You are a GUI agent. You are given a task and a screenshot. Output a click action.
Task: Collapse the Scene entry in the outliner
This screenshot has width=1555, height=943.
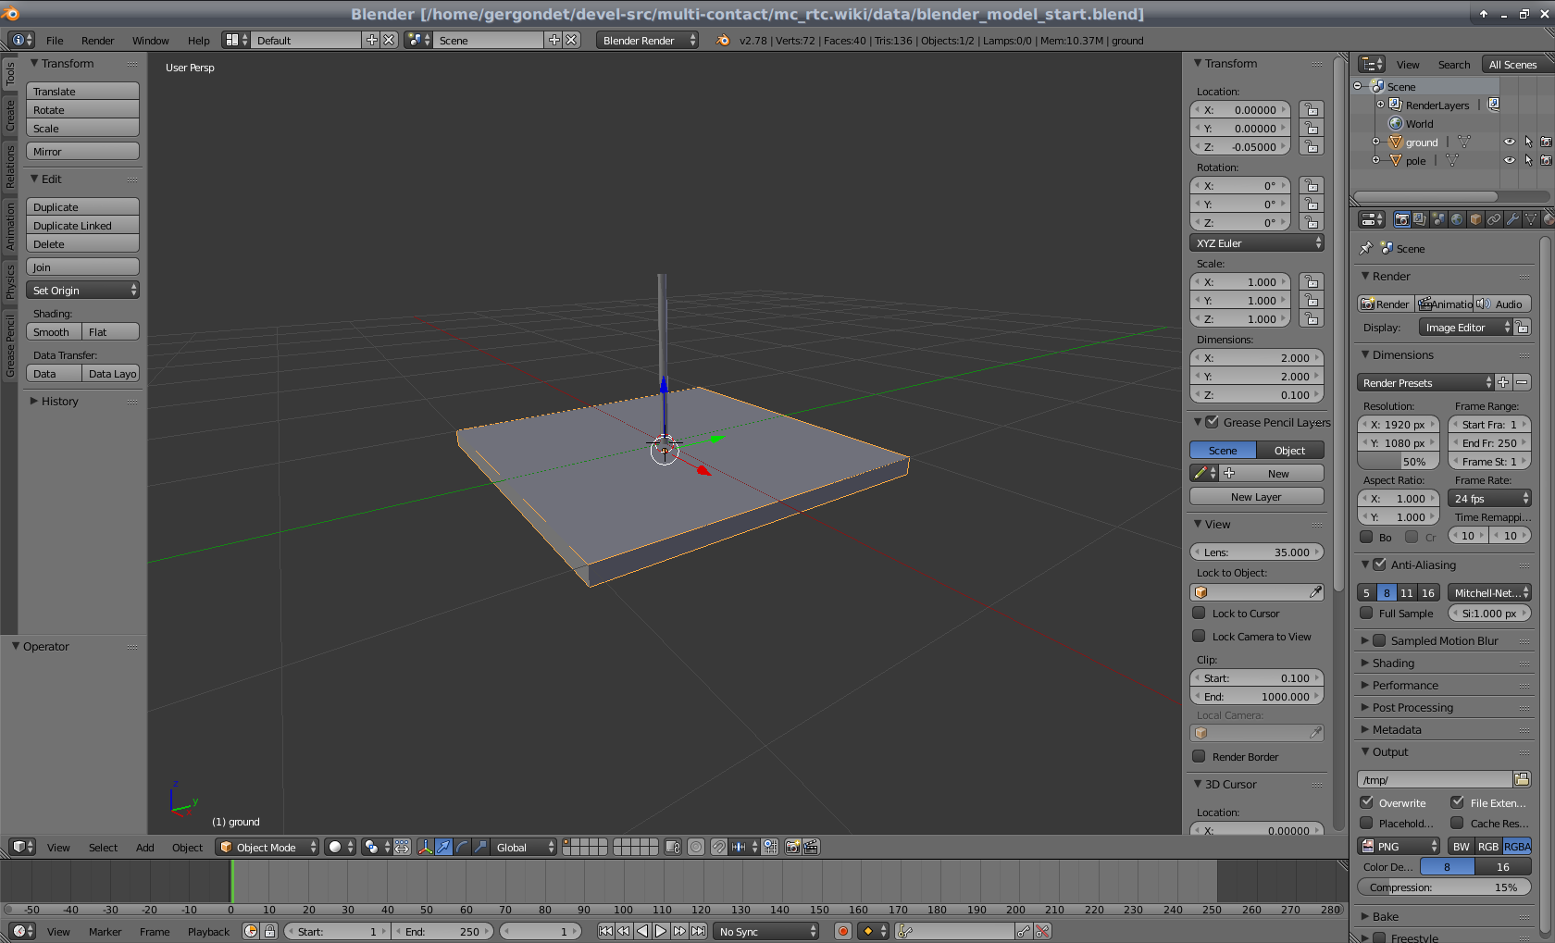point(1356,85)
